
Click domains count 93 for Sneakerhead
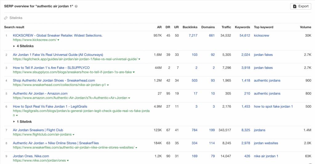[213, 81]
